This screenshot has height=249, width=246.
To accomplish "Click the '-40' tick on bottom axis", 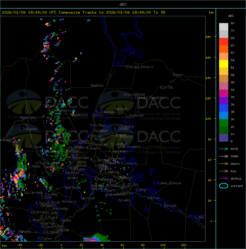I will tap(20, 245).
